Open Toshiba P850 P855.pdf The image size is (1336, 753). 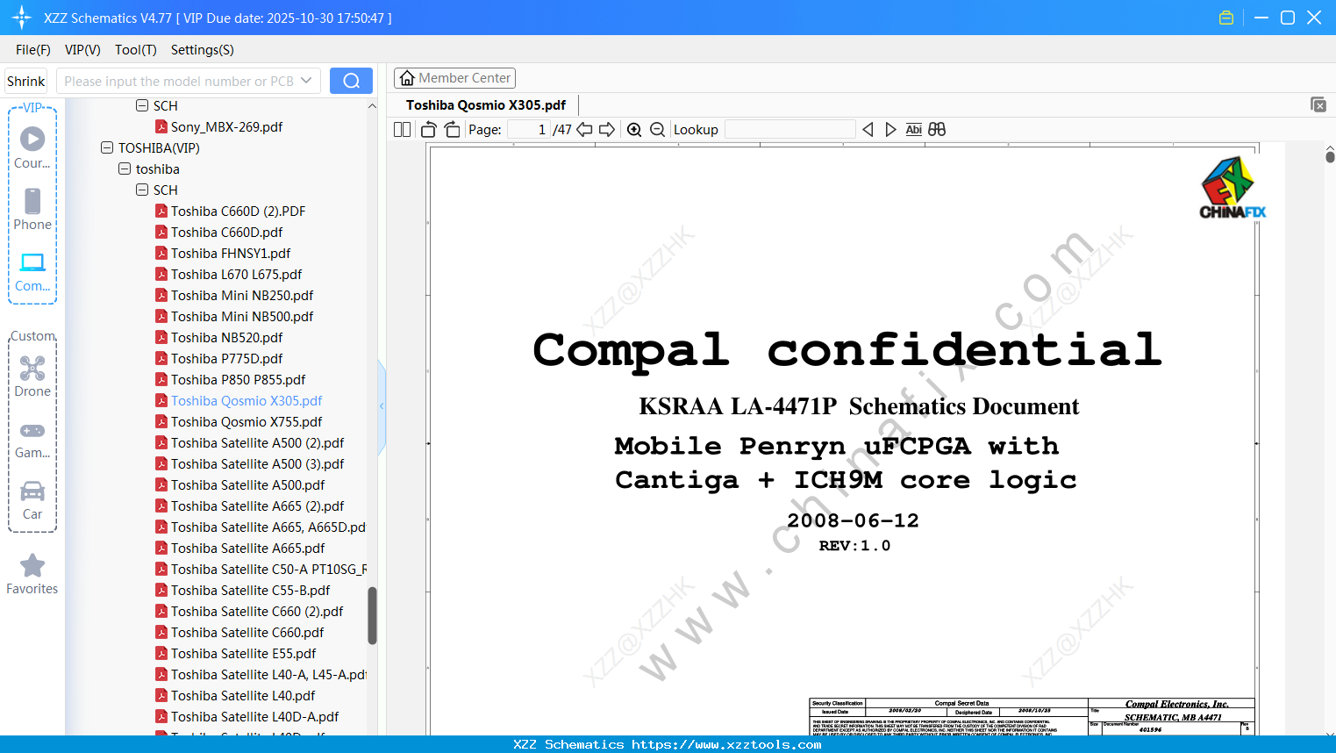[238, 380]
